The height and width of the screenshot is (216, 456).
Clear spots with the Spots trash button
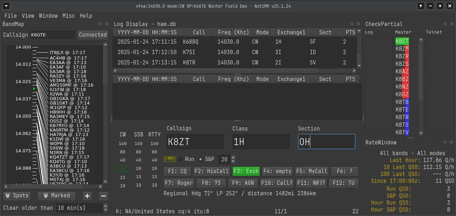click(17, 196)
